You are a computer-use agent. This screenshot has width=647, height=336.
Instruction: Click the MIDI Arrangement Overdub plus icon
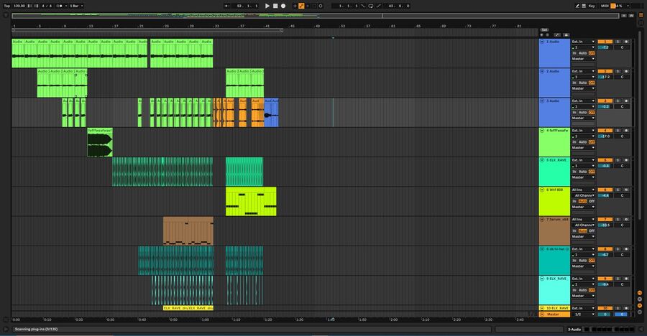[295, 6]
